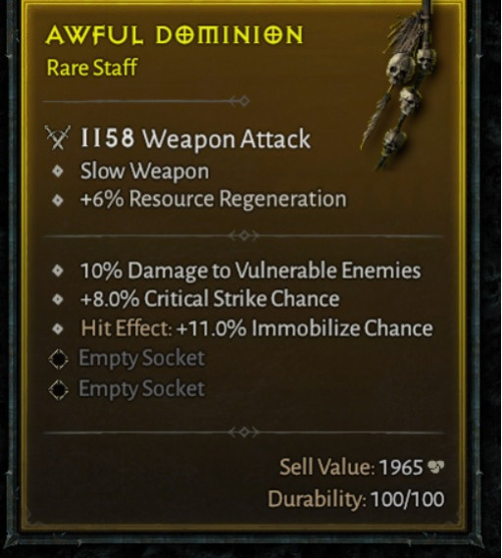
Task: Select the first Empty Socket icon
Action: (x=59, y=359)
